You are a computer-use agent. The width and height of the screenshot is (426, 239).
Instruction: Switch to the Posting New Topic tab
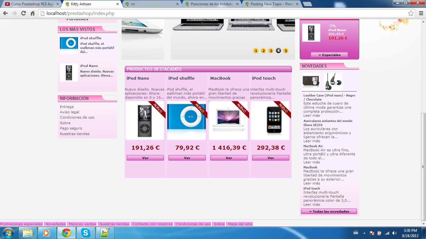pos(272,4)
